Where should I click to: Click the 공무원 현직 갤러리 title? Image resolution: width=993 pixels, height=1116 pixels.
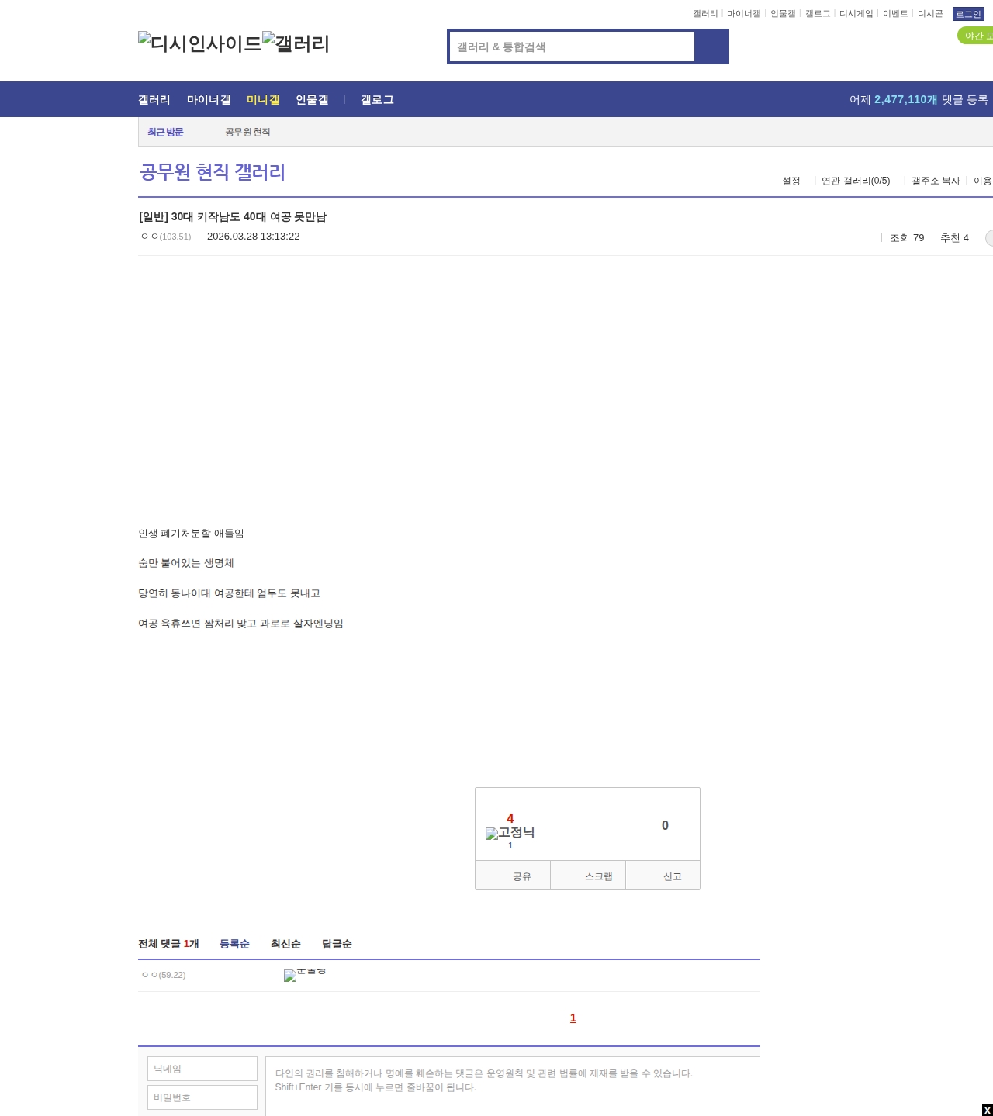pos(213,171)
